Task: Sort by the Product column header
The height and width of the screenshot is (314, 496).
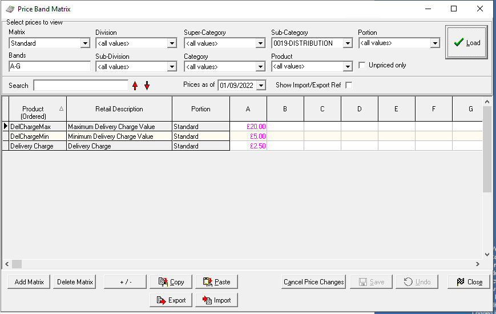Action: [x=33, y=108]
